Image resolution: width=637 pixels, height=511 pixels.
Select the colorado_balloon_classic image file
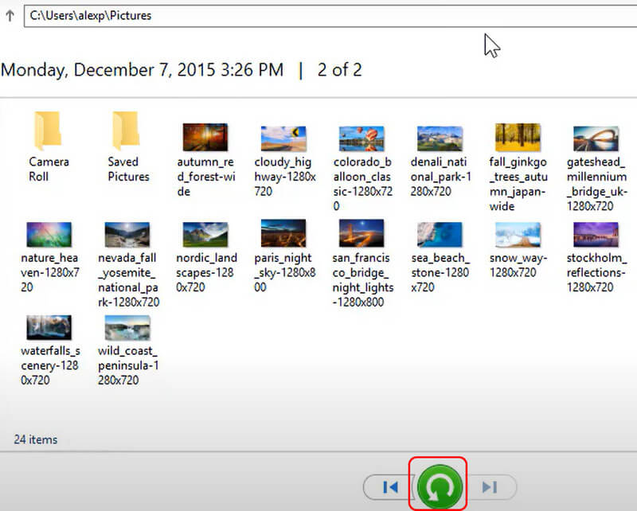click(x=361, y=138)
